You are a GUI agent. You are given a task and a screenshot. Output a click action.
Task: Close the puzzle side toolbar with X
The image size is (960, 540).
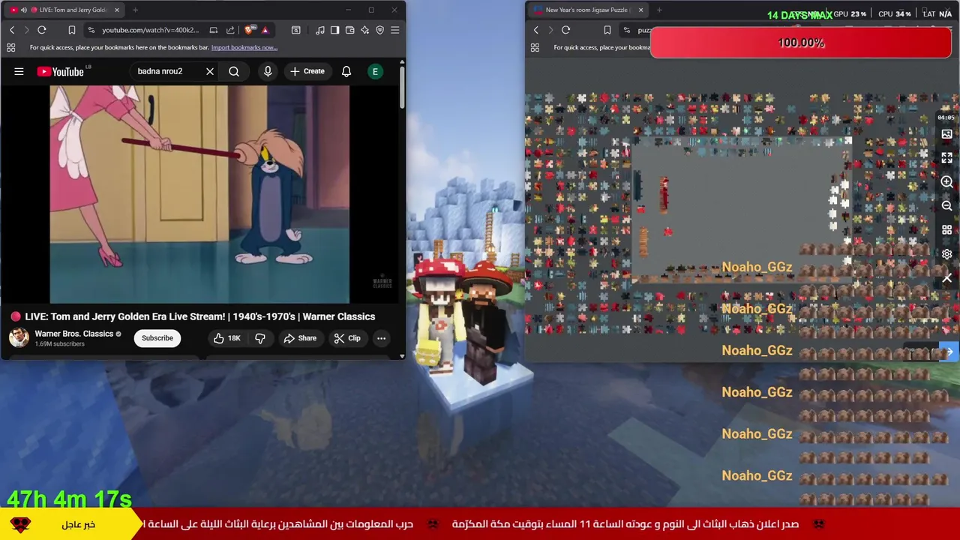coord(946,278)
